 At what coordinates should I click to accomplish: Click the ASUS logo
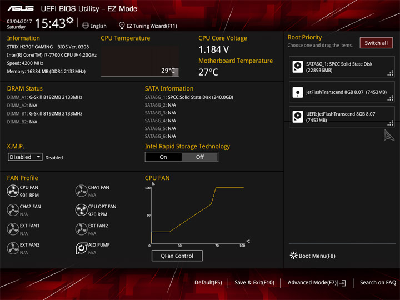click(21, 9)
